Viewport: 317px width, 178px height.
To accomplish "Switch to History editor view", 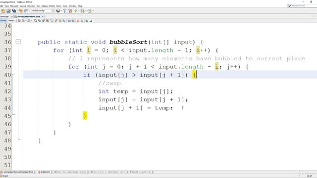I will (11, 21).
